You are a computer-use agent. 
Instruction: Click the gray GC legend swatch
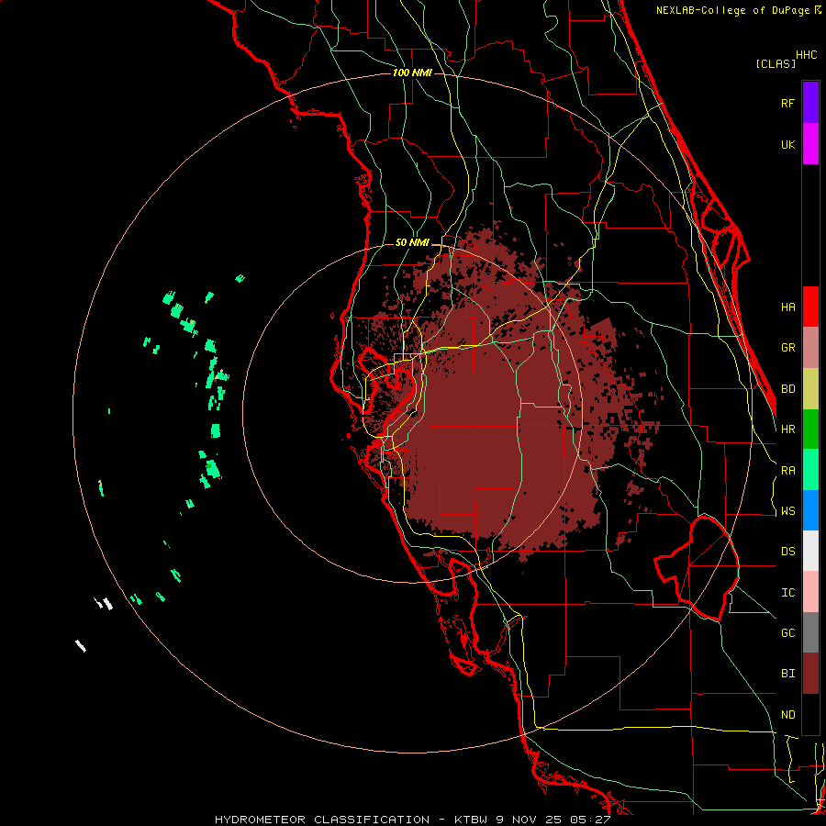tap(810, 632)
